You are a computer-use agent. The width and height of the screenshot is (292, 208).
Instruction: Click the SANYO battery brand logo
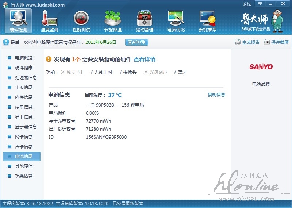pyautogui.click(x=261, y=66)
